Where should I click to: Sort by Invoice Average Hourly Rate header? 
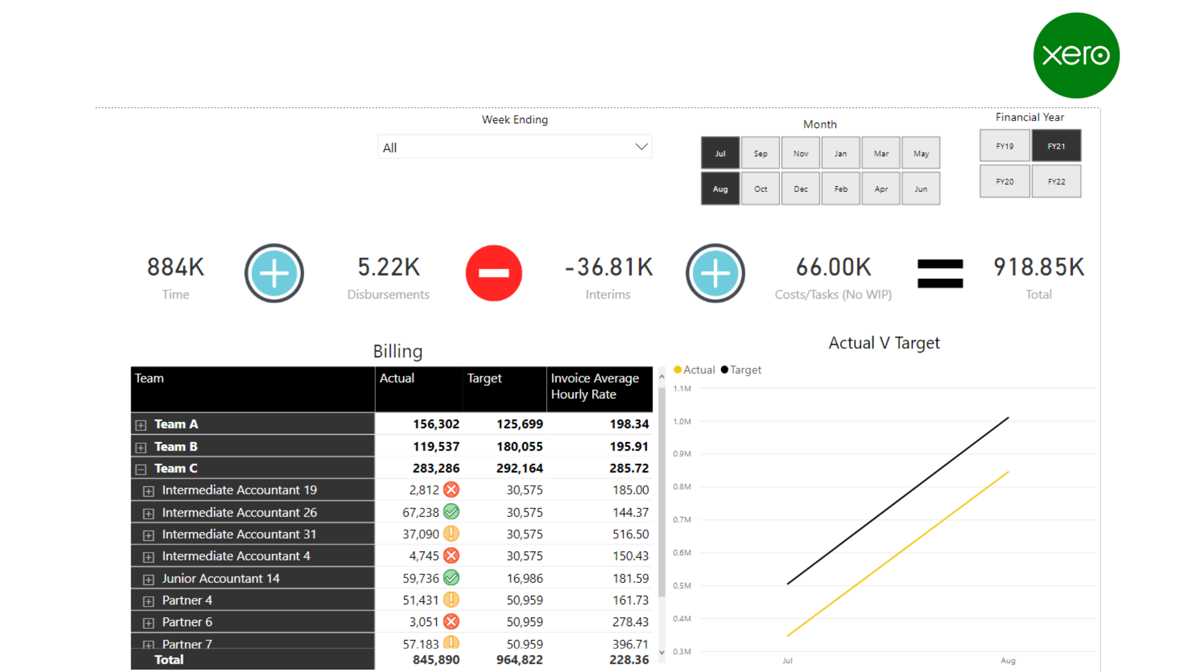tap(600, 389)
